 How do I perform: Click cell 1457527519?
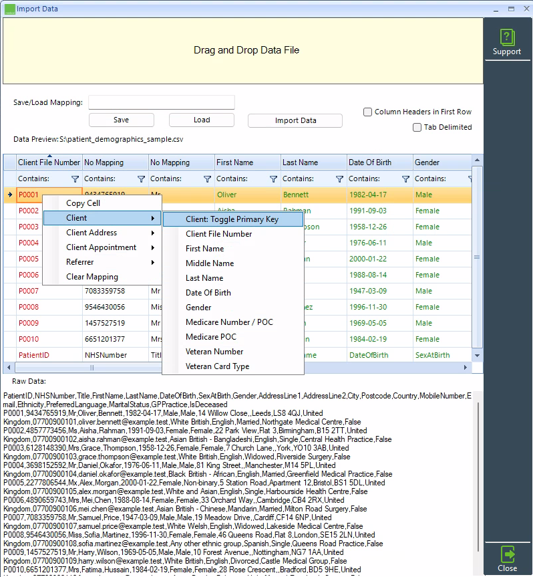tap(116, 323)
